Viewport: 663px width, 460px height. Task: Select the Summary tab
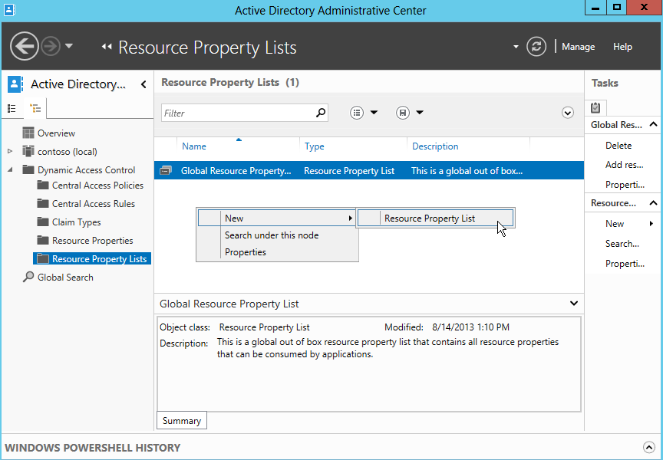click(181, 421)
